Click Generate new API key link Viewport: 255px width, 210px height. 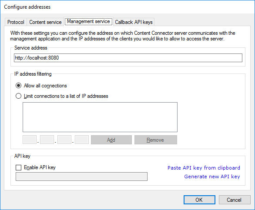click(212, 177)
